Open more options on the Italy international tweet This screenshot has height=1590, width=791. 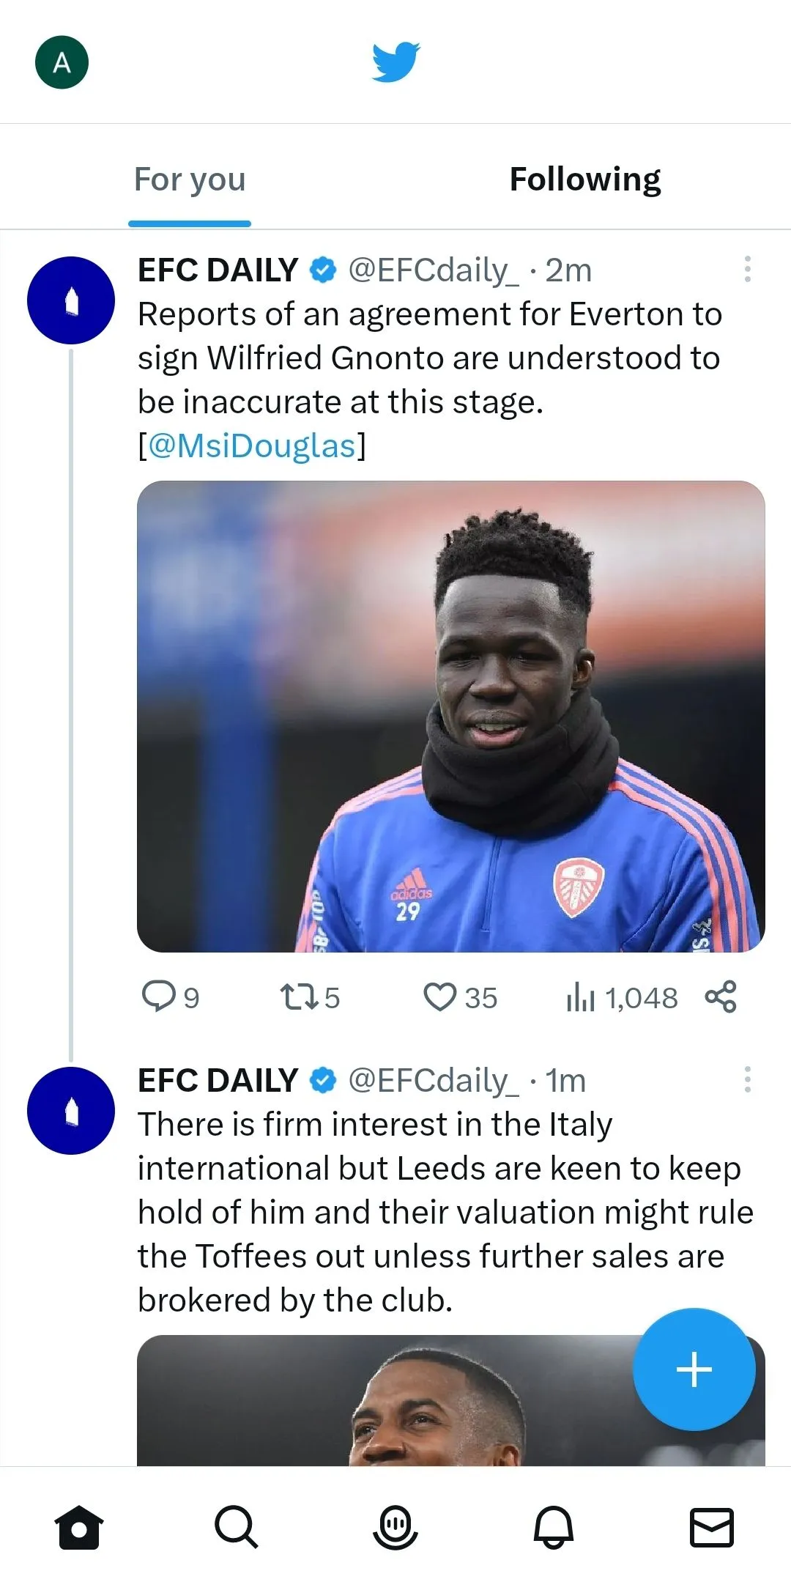point(747,1079)
